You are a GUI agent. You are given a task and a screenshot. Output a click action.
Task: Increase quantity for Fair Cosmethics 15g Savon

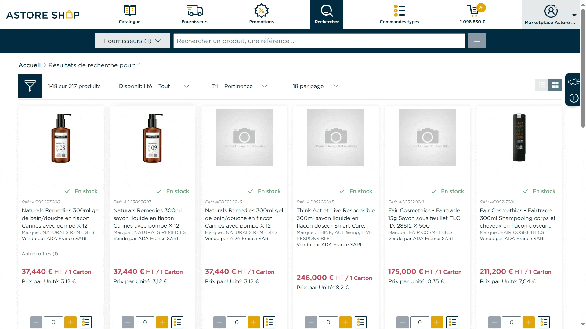tap(437, 322)
